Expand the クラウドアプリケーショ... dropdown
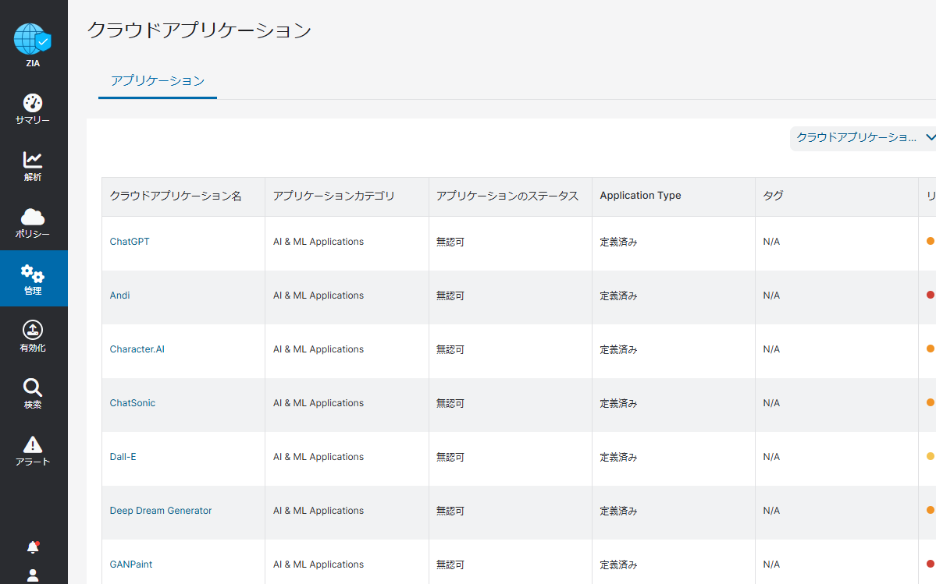936x584 pixels. pyautogui.click(x=863, y=138)
